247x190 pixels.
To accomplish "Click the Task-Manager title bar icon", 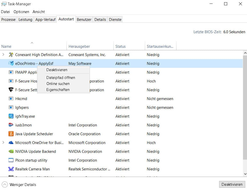I will click(x=4, y=4).
